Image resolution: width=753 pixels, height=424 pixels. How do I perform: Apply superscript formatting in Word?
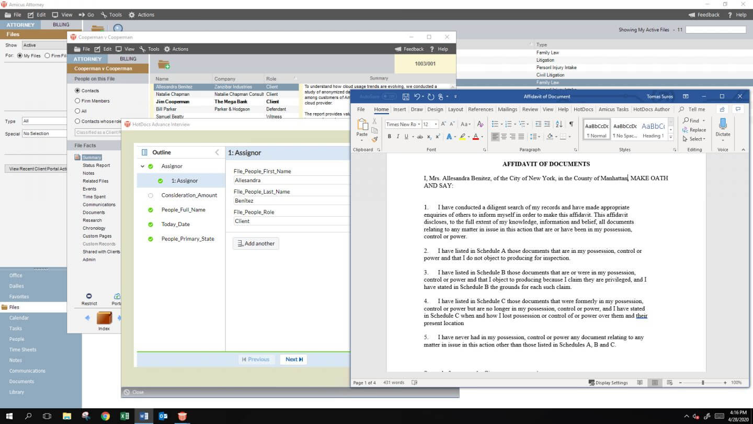[x=438, y=137]
